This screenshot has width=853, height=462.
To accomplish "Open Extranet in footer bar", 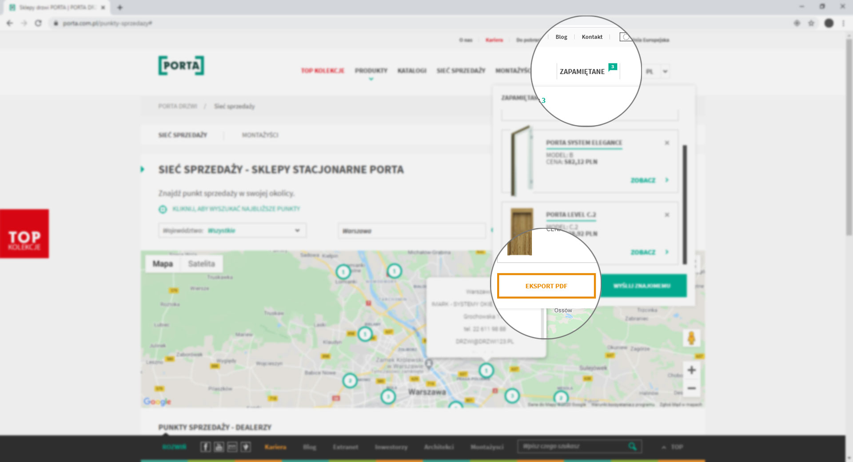I will pos(346,447).
